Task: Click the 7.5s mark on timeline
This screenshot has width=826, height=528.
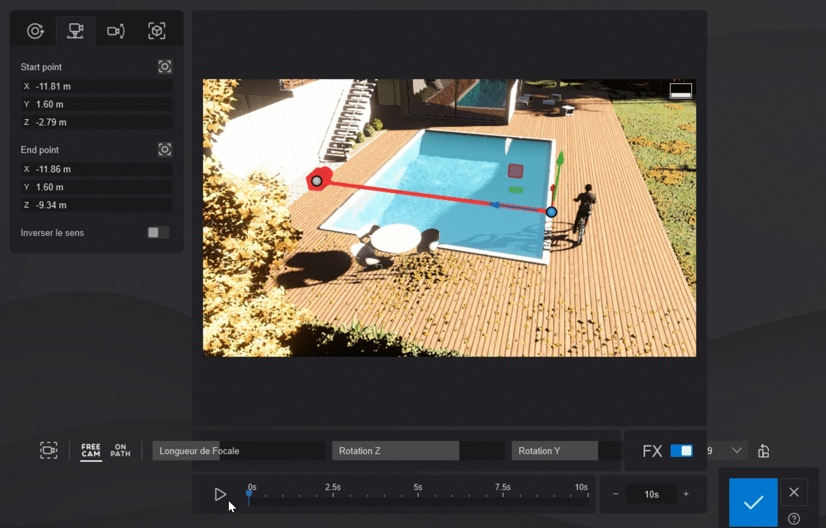Action: click(x=503, y=487)
